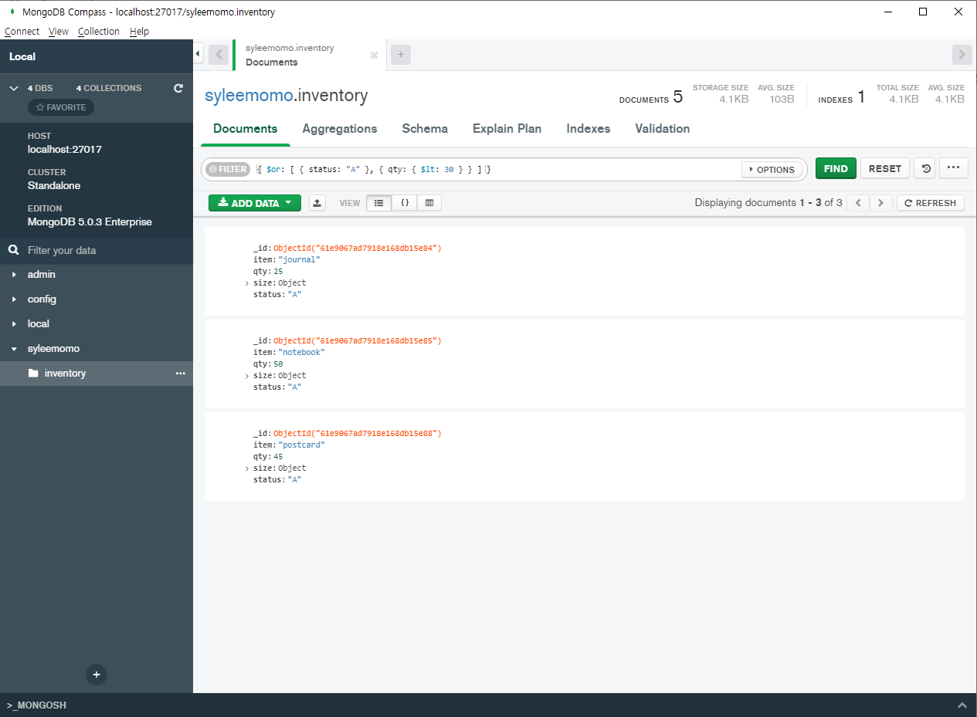Open the Connect menu
Viewport: 977px width, 717px height.
(x=22, y=32)
